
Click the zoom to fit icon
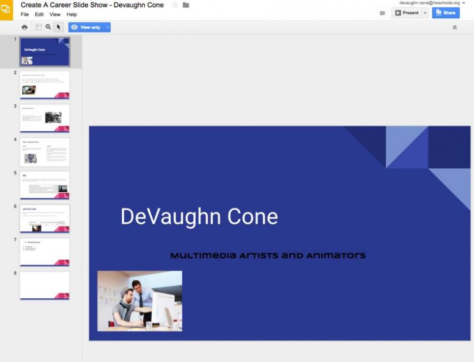point(38,27)
